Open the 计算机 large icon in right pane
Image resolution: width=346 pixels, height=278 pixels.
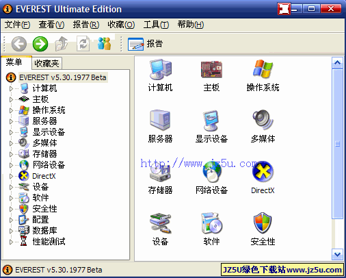coord(160,75)
